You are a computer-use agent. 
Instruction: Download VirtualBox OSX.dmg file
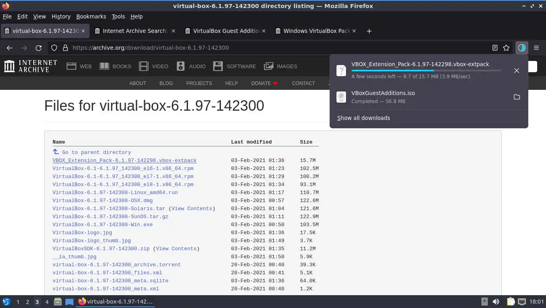102,201
